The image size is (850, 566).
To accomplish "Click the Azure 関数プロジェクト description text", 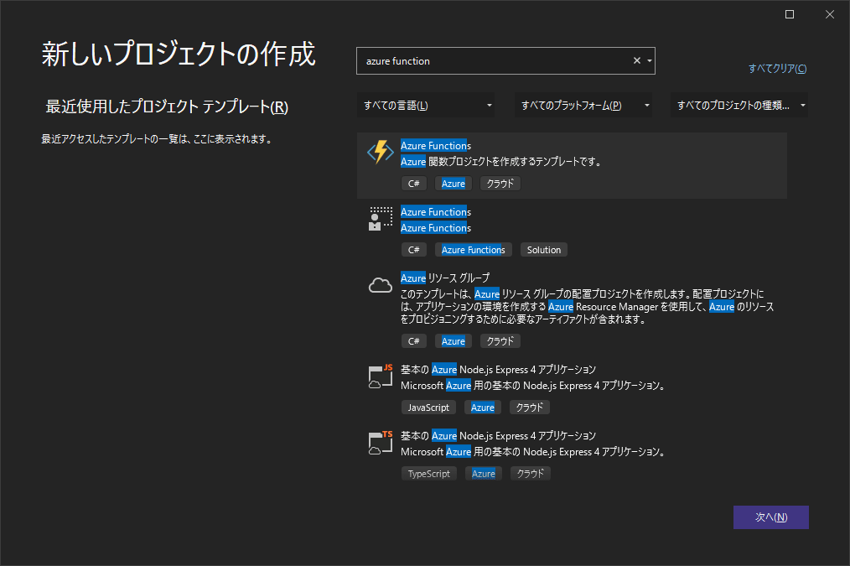I will click(x=501, y=162).
